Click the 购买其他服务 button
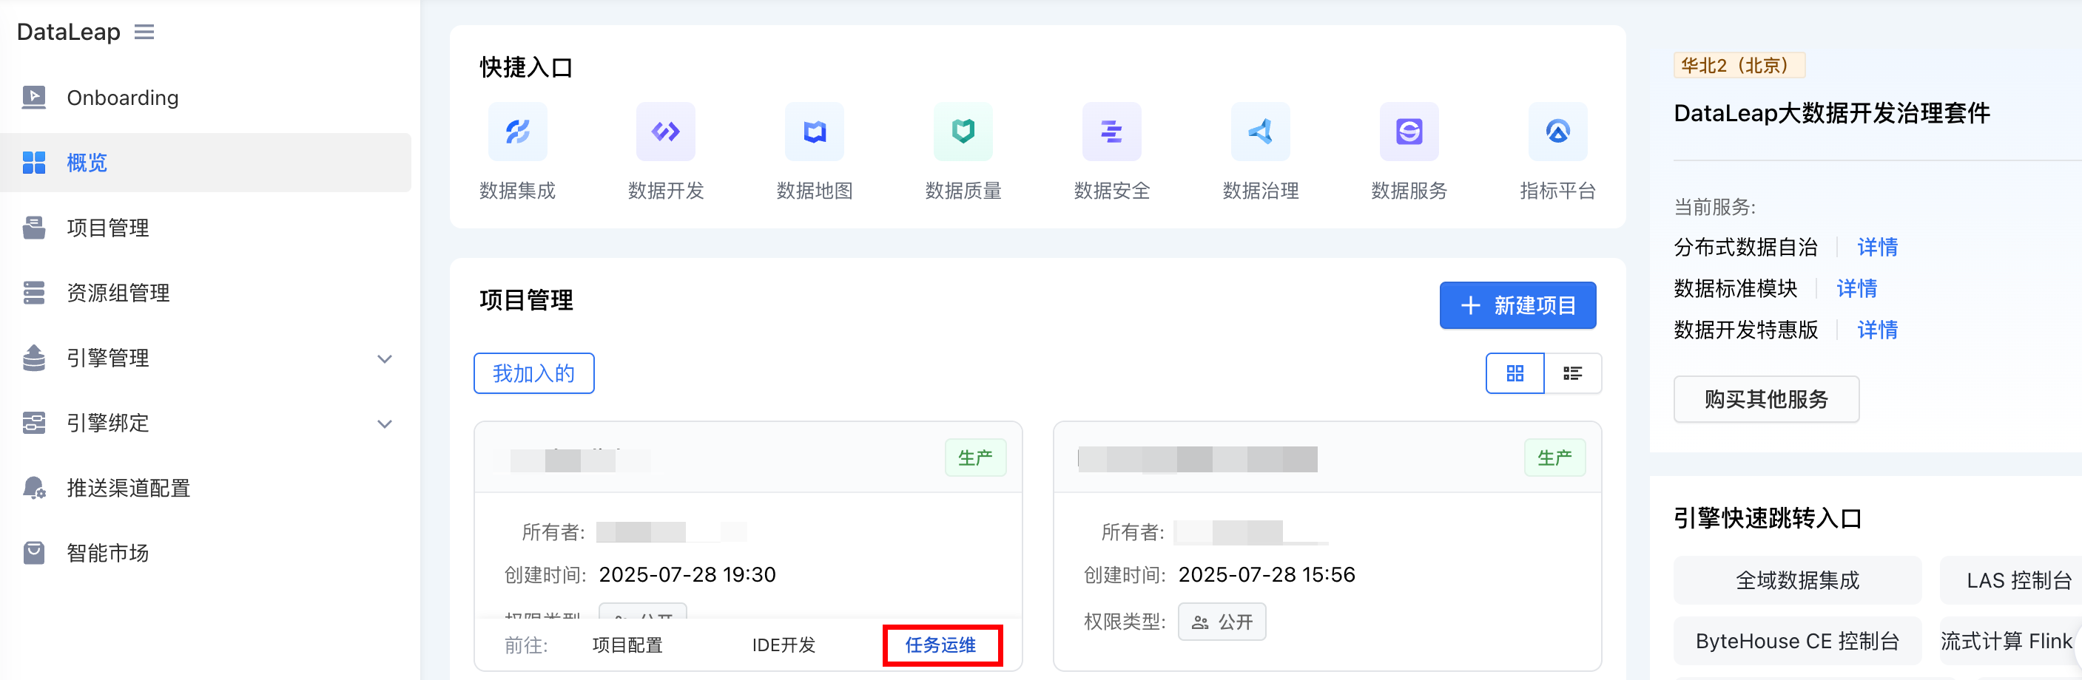The width and height of the screenshot is (2082, 680). point(1766,399)
